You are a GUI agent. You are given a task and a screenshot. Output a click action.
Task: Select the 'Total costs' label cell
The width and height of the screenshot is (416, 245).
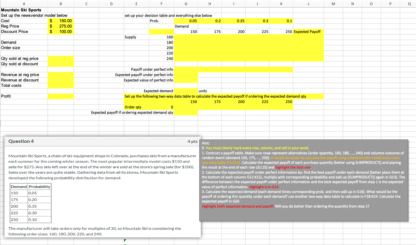pyautogui.click(x=24, y=86)
